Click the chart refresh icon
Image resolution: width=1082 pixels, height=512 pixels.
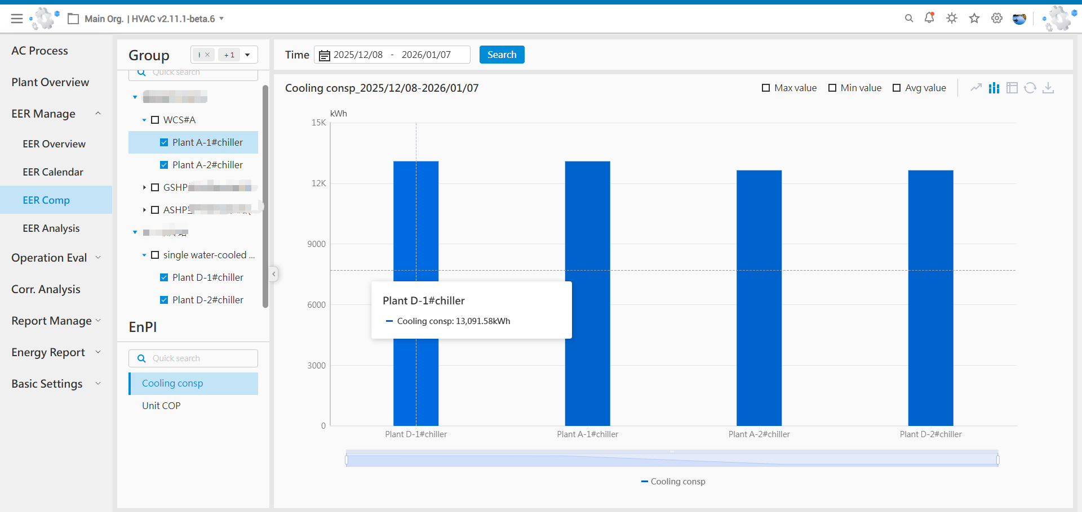click(1030, 88)
